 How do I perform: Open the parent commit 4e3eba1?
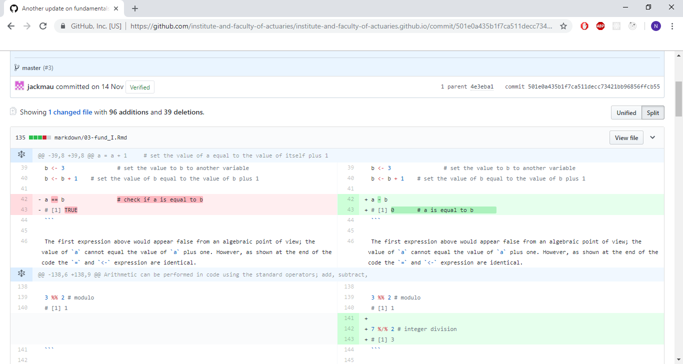coord(482,86)
